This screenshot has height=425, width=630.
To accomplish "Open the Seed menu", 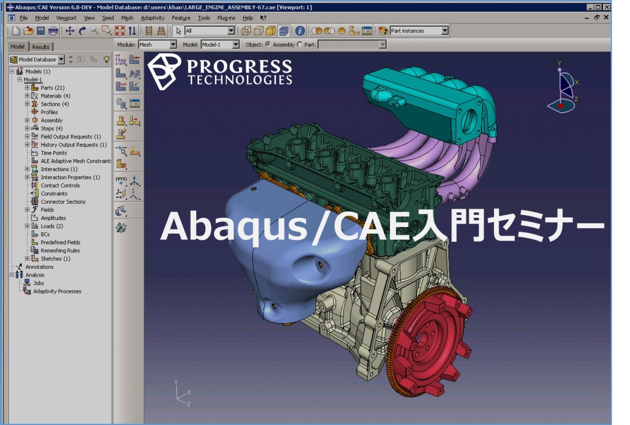I will tap(107, 17).
